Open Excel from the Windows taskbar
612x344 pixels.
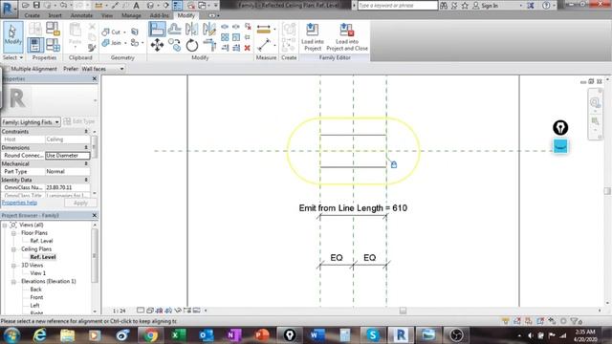coord(178,334)
